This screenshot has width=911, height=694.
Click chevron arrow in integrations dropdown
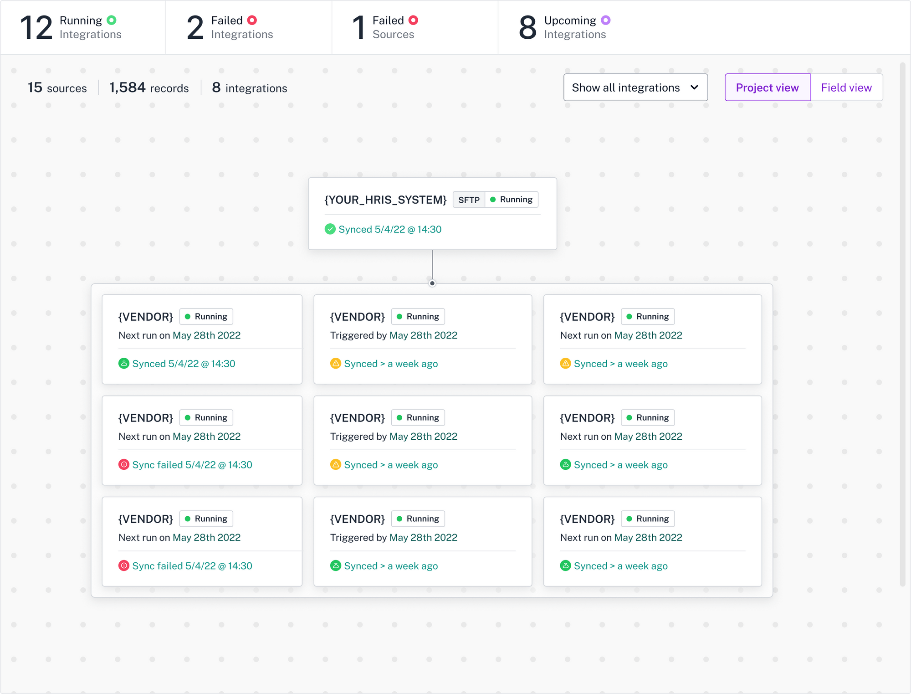pyautogui.click(x=694, y=87)
